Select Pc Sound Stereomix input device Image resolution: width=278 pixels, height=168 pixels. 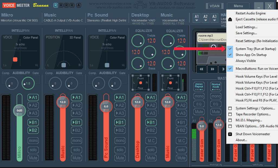click(106, 20)
